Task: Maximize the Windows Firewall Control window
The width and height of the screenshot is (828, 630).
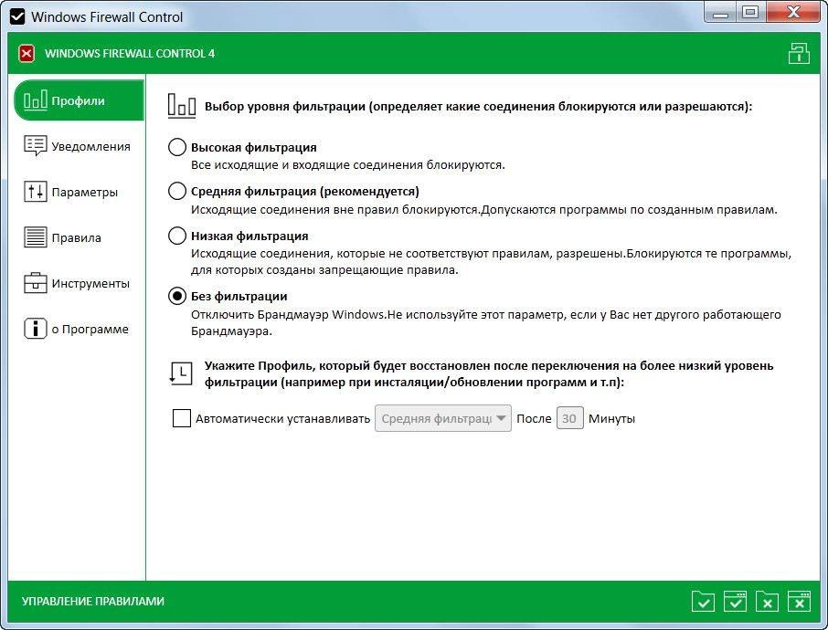Action: pyautogui.click(x=749, y=12)
